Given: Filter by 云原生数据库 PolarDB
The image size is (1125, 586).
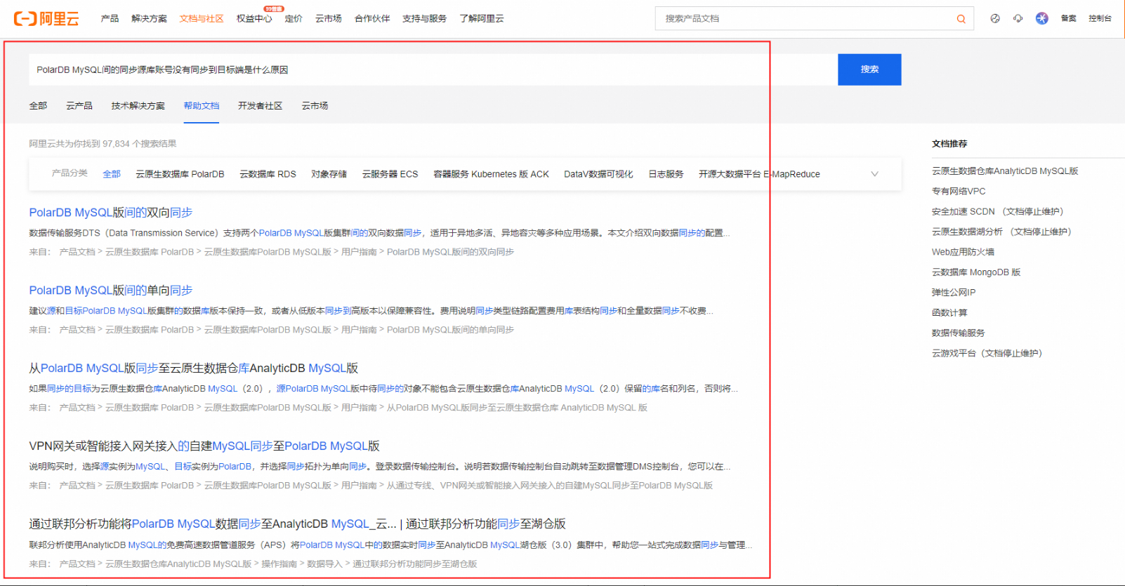Looking at the screenshot, I should (180, 174).
